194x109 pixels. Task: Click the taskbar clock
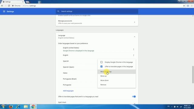(187, 107)
